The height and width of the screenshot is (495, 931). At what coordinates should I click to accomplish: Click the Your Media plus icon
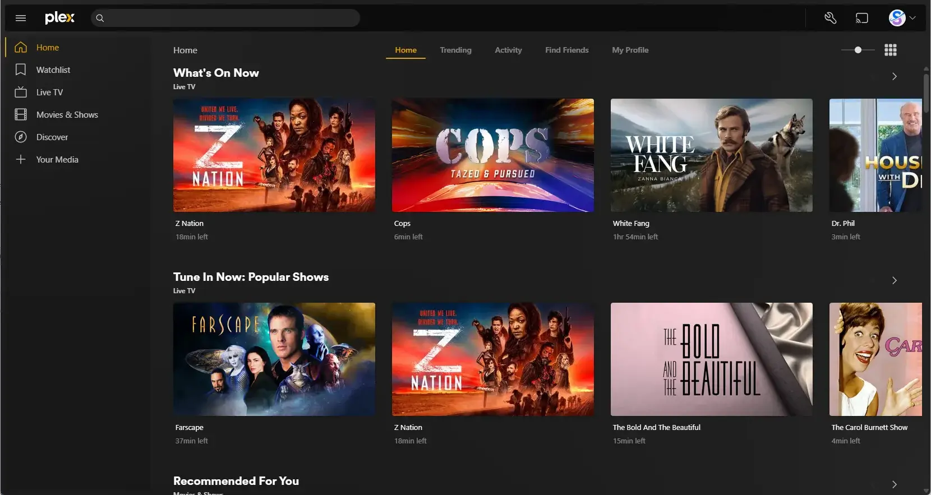21,159
